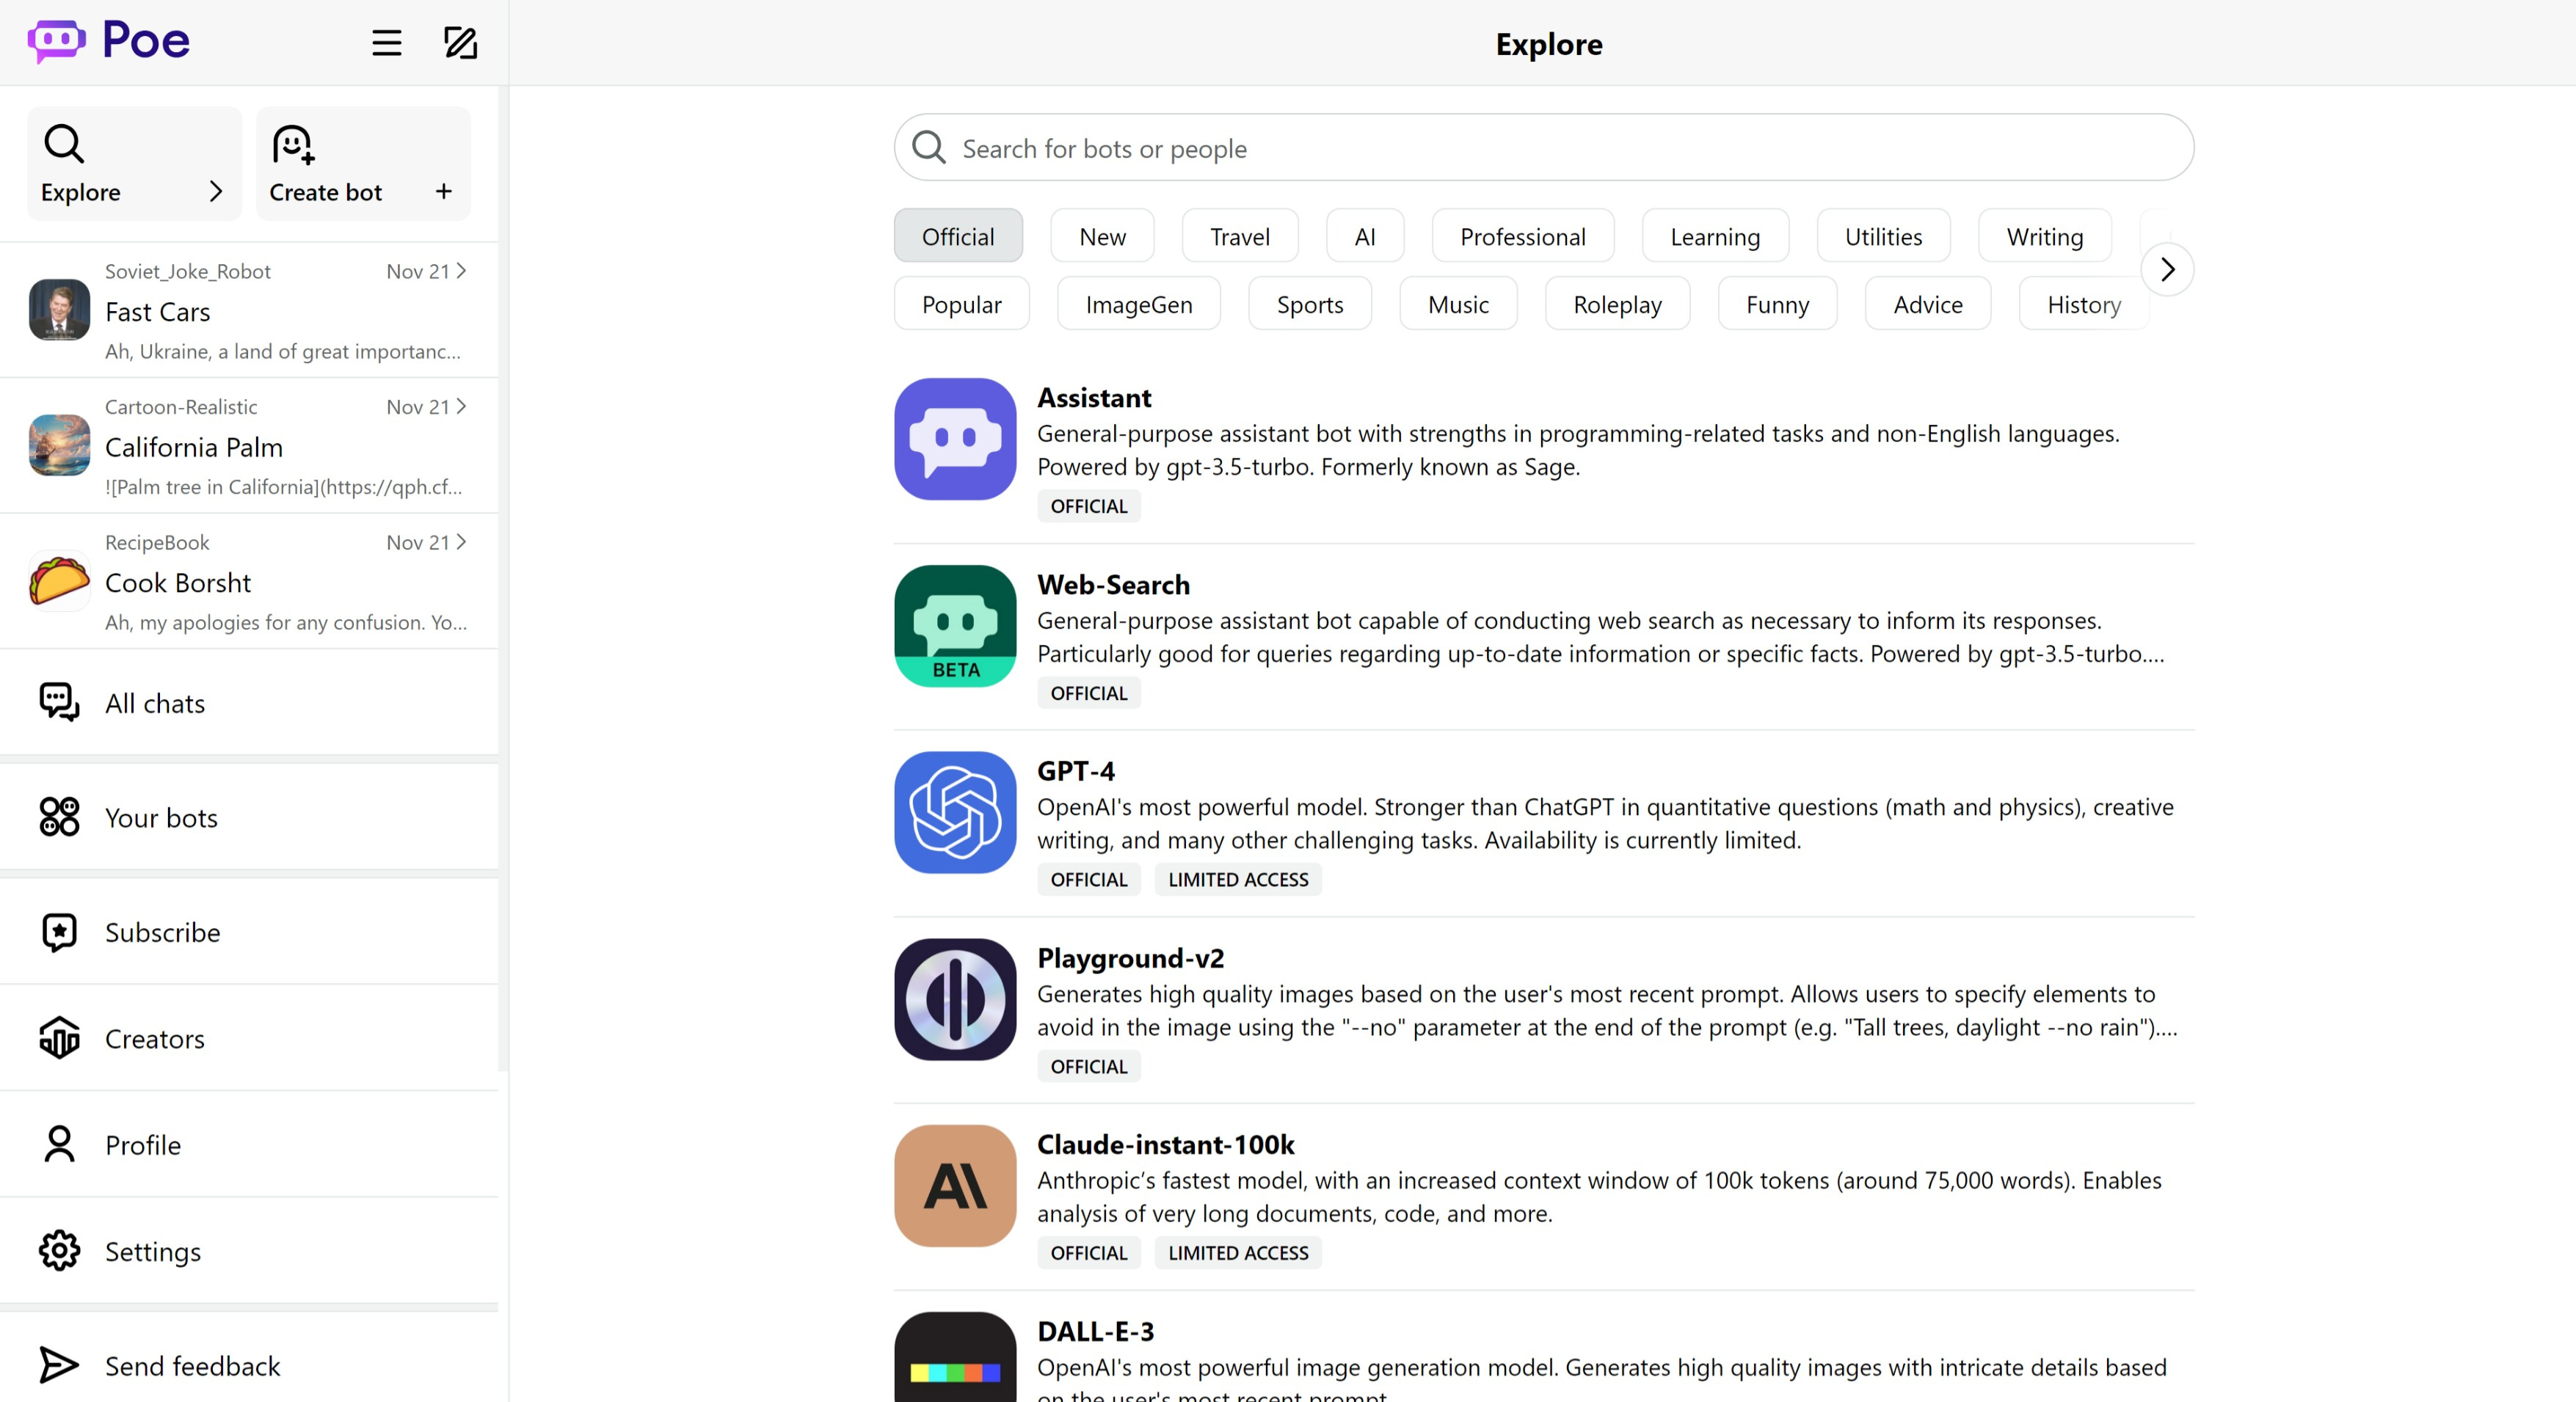Show more categories with right arrow
Screen dimensions: 2576x1402
click(x=2167, y=269)
